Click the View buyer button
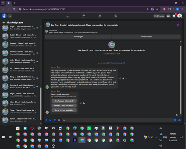The height and width of the screenshot is (149, 186). tap(78, 37)
